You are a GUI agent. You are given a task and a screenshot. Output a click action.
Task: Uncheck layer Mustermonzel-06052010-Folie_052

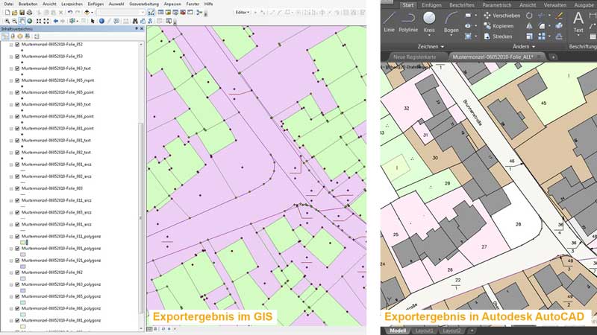[17, 45]
